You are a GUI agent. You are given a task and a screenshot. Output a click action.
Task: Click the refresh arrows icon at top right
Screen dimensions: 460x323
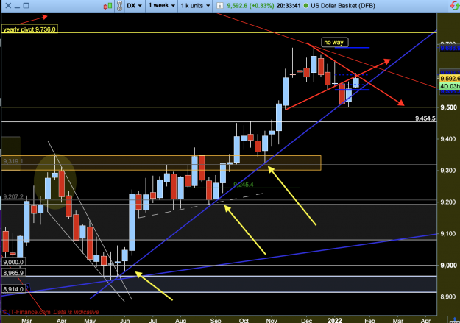point(454,6)
